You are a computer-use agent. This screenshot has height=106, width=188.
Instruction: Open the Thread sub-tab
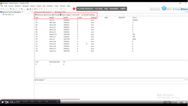click(x=56, y=15)
